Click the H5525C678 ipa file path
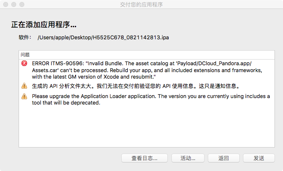The height and width of the screenshot is (171, 283). pyautogui.click(x=103, y=38)
